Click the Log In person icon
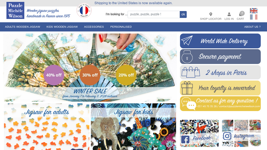Screen dimensions: 267x150 229,14
